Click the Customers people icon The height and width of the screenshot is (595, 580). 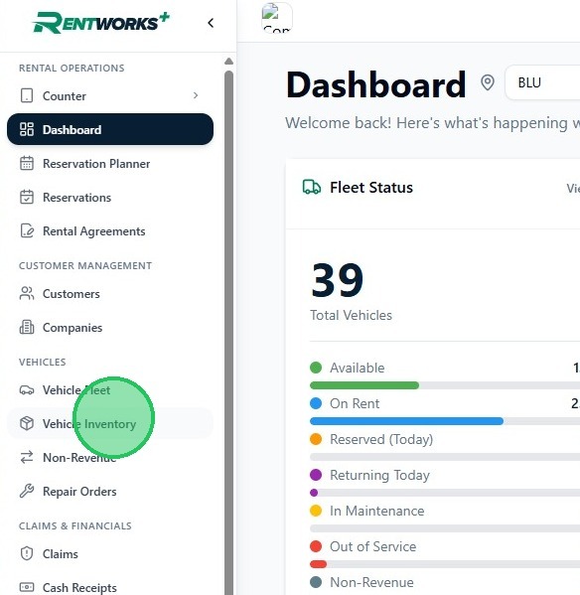27,293
